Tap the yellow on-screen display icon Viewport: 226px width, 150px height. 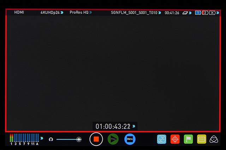pos(202,139)
